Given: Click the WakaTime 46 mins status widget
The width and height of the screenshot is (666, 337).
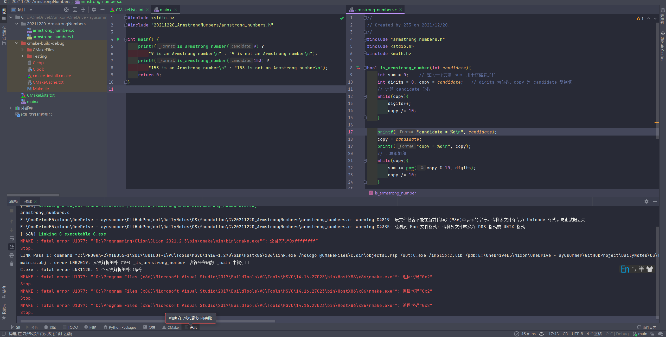Looking at the screenshot, I should [x=525, y=334].
